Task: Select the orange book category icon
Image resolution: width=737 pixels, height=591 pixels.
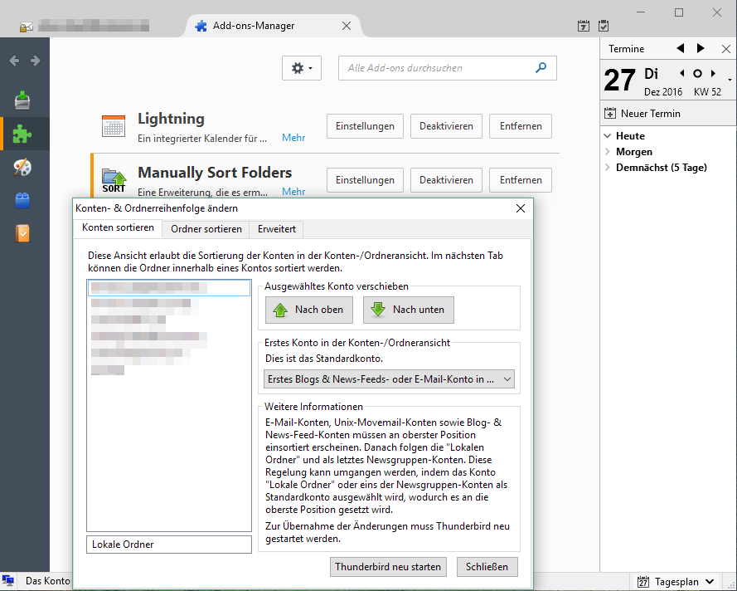Action: coord(22,233)
